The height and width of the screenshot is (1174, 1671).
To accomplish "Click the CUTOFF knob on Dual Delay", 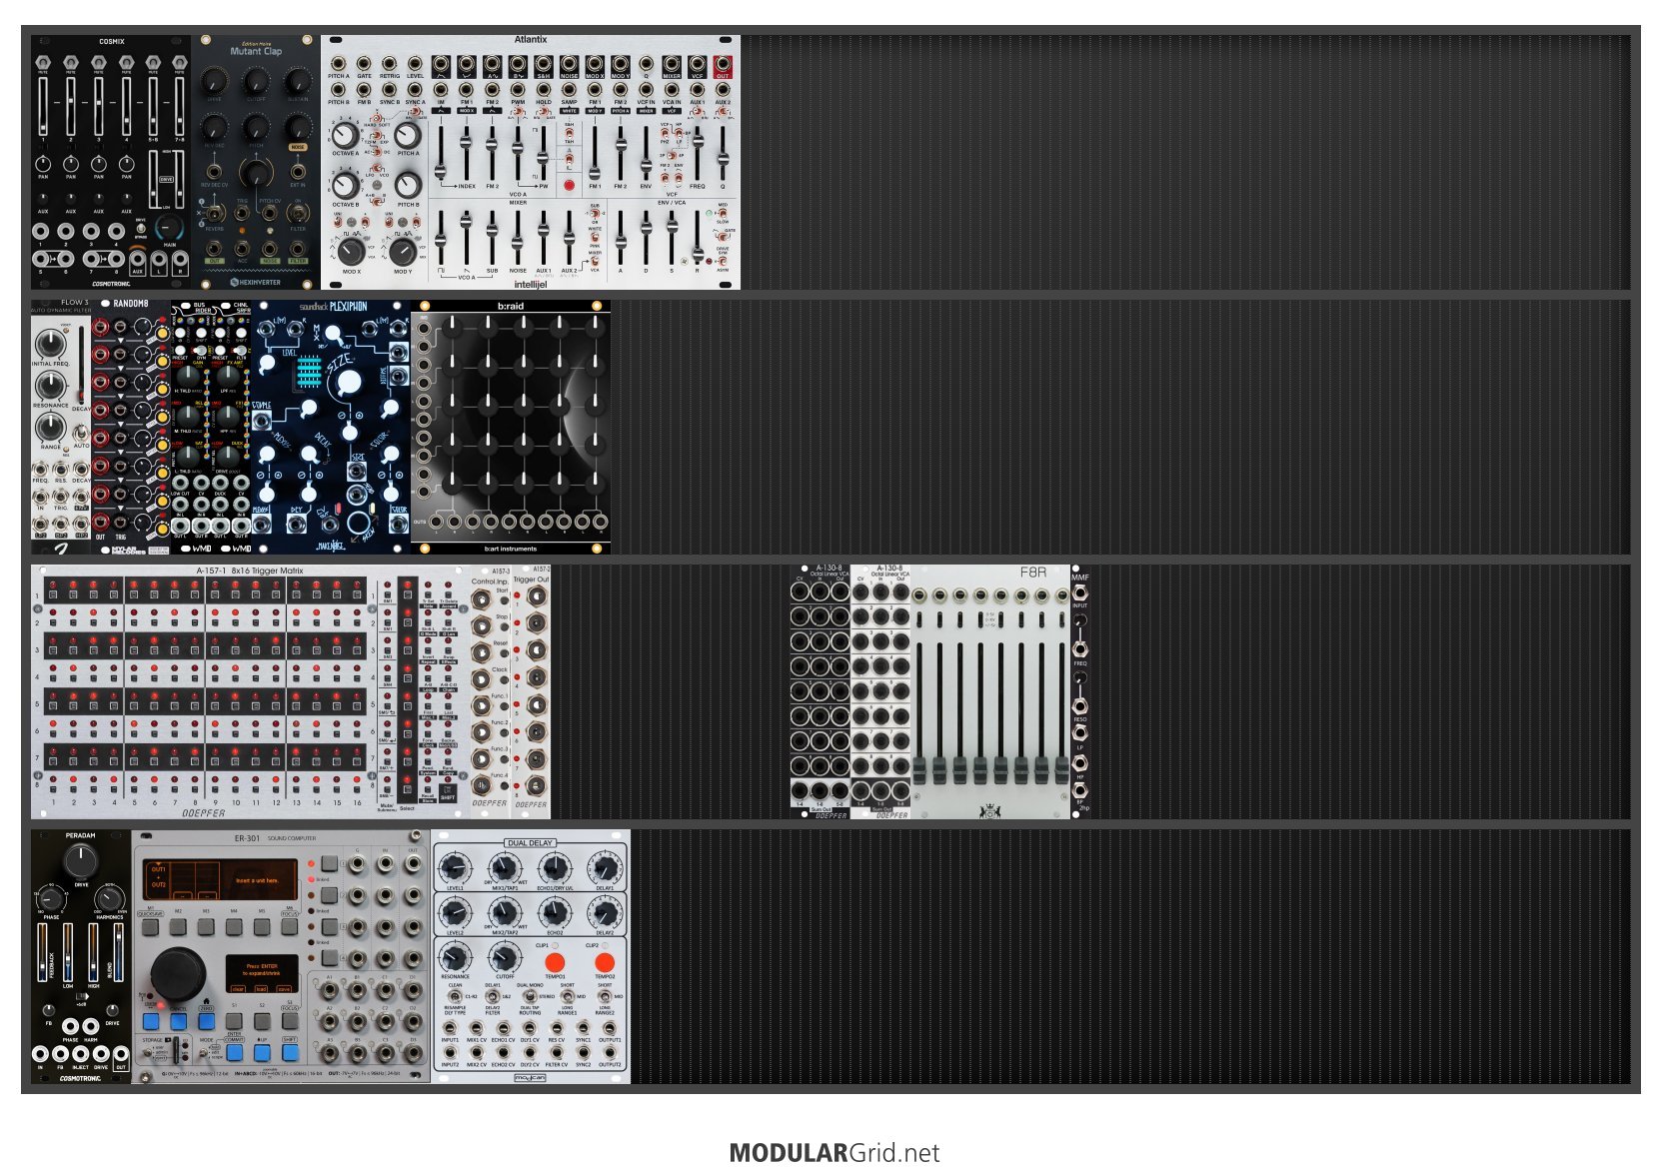I will [504, 958].
